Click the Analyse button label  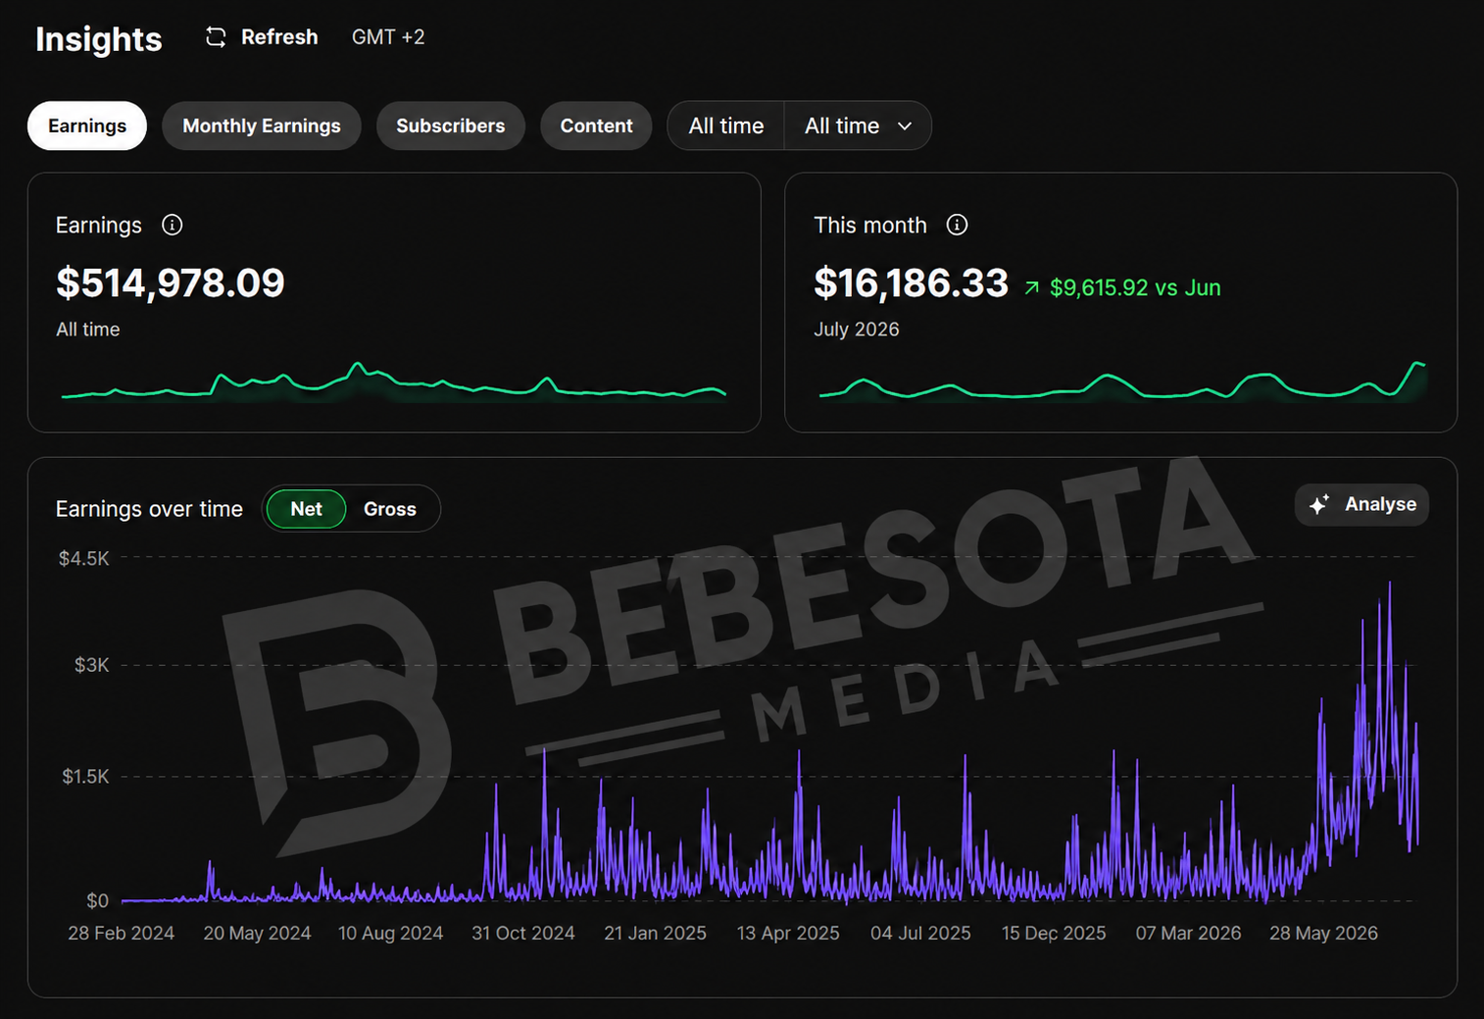point(1380,504)
